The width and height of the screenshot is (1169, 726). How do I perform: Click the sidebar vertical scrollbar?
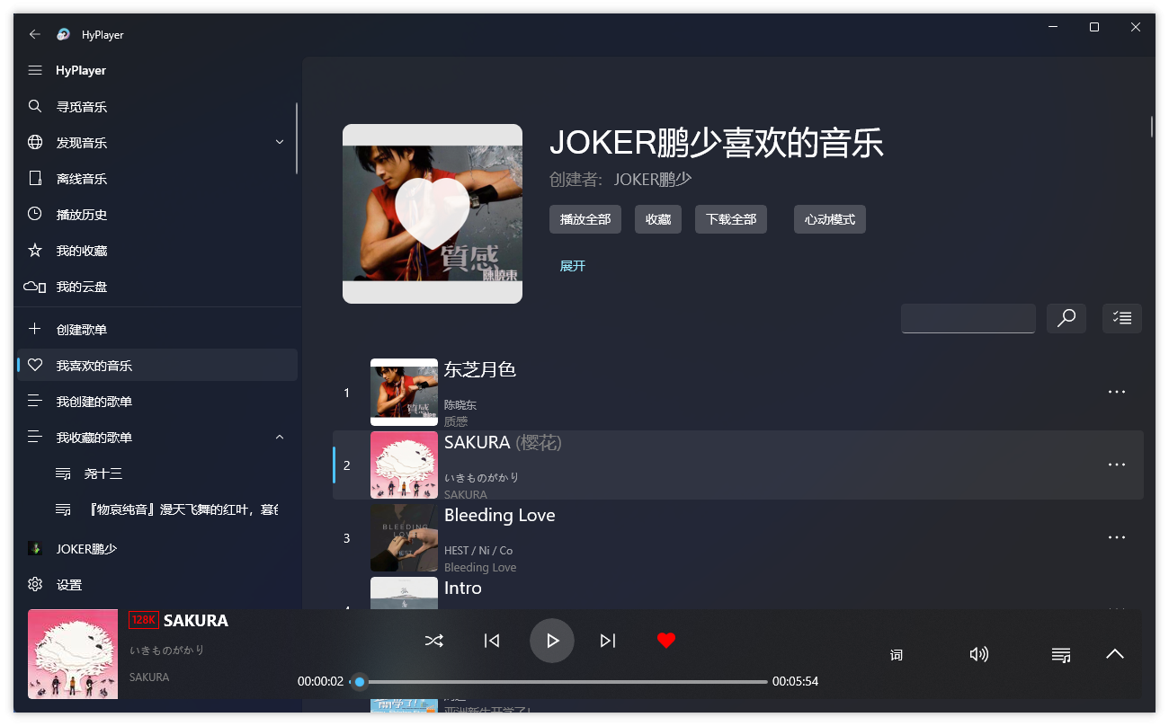tap(296, 139)
